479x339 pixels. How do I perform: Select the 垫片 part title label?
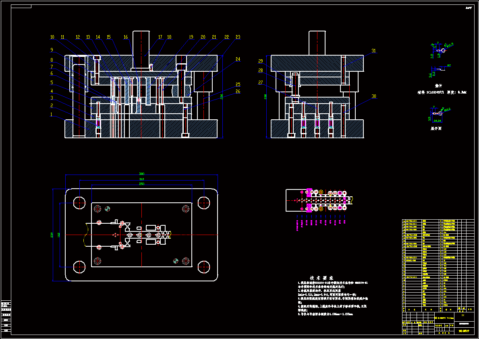439,86
